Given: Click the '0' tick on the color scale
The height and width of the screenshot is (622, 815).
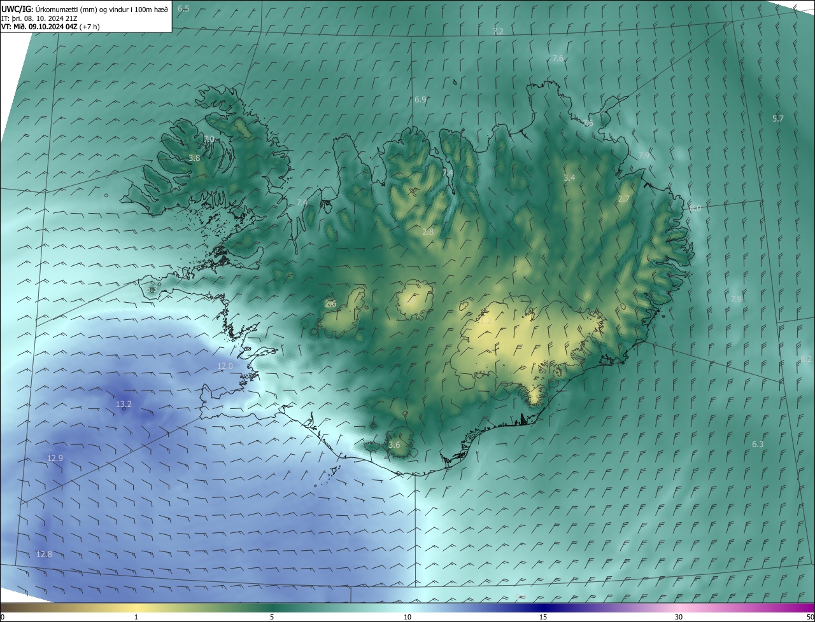Looking at the screenshot, I should pos(3,617).
